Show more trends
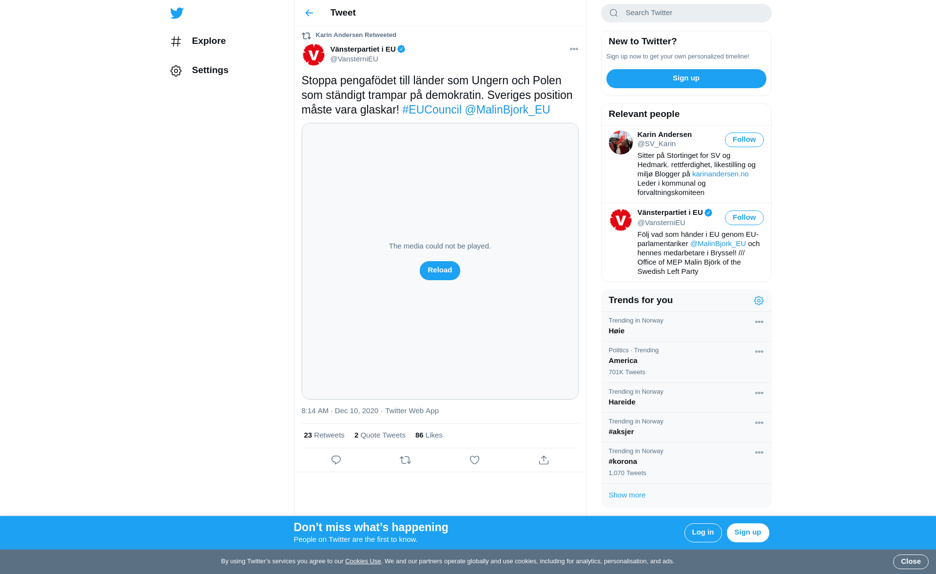The width and height of the screenshot is (936, 574). pos(627,495)
